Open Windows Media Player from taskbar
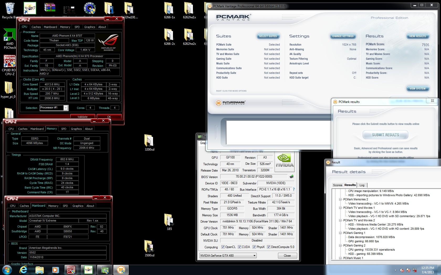Image resolution: width=441 pixels, height=275 pixels. click(x=55, y=270)
